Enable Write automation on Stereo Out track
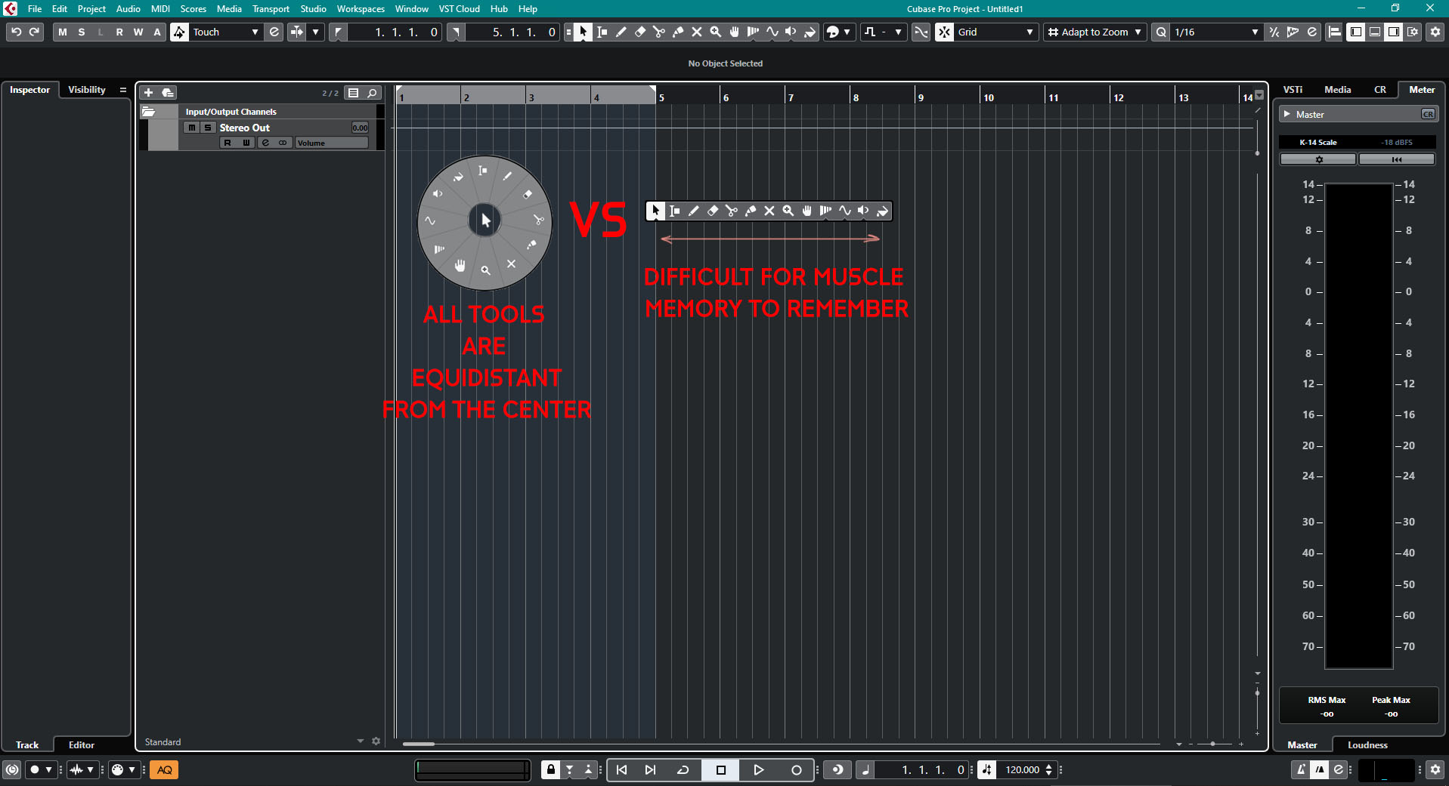1449x786 pixels. click(246, 143)
